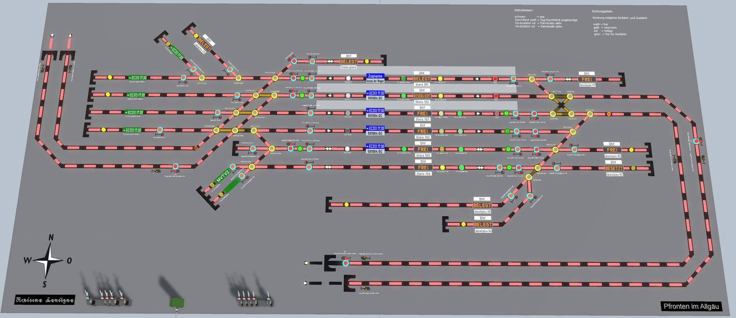Select the RESERVIERT display above Gleis 102
Viewport: 736px width, 318px height.
pyautogui.click(x=422, y=96)
